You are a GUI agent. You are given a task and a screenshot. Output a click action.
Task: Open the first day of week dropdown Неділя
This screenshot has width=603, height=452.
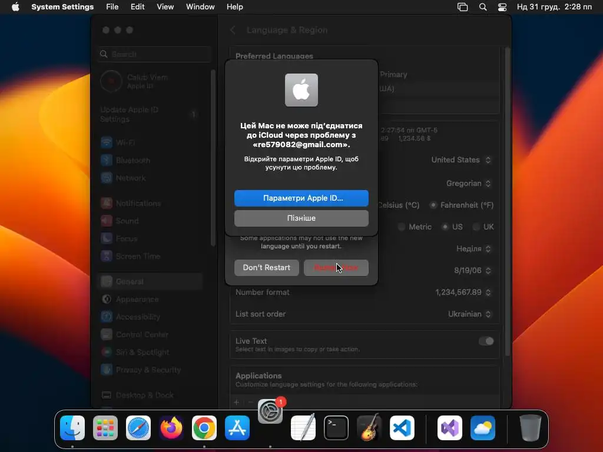coord(474,249)
